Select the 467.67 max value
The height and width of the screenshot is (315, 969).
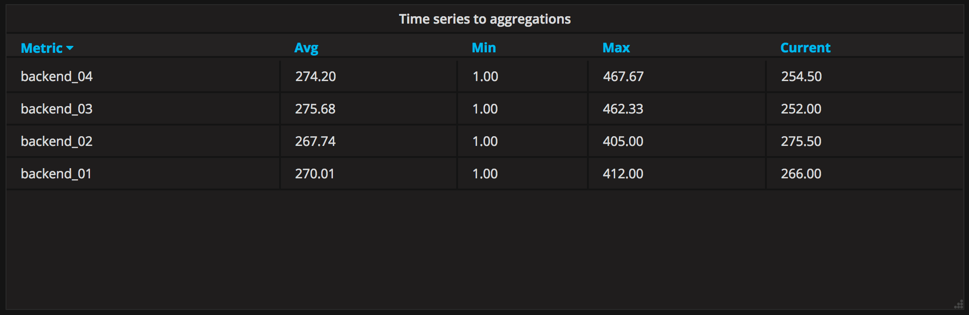click(x=623, y=76)
